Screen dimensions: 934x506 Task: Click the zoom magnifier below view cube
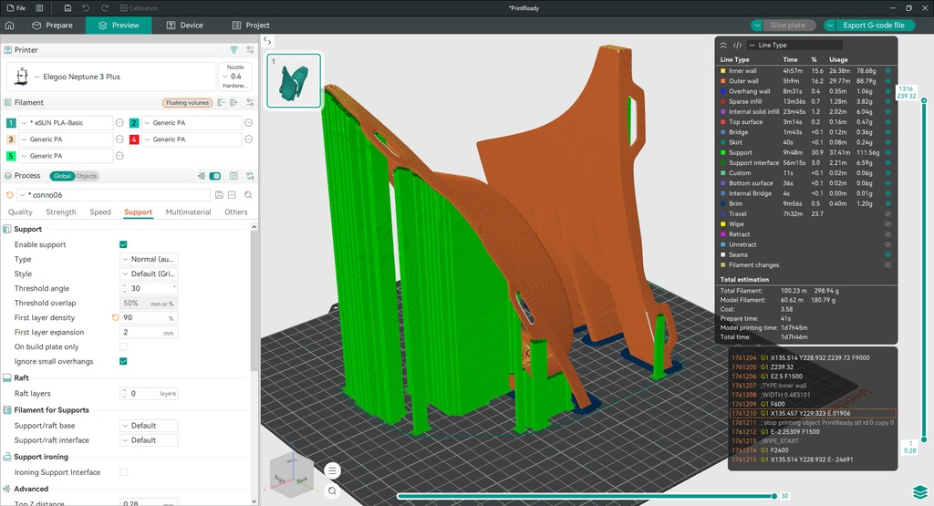tap(332, 491)
